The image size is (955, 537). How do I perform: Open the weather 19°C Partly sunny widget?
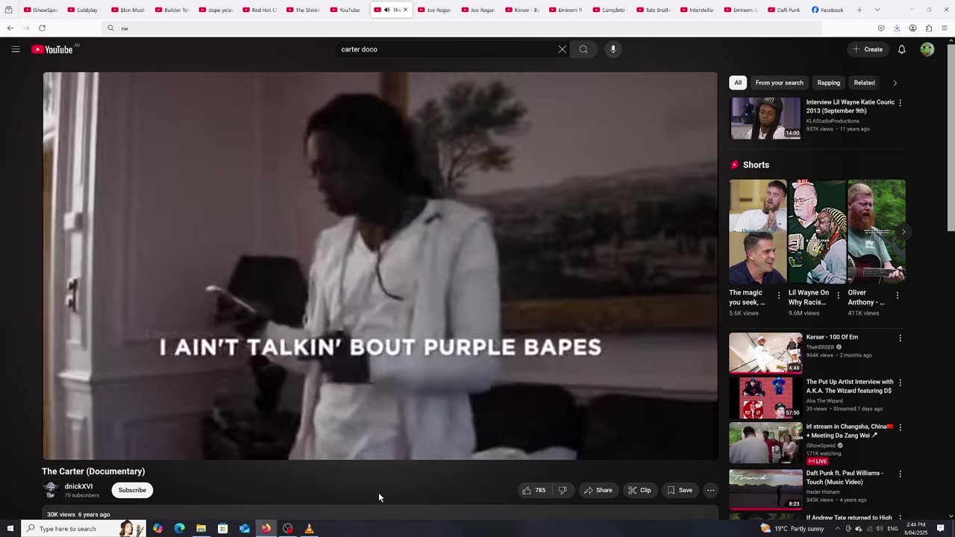pyautogui.click(x=792, y=528)
